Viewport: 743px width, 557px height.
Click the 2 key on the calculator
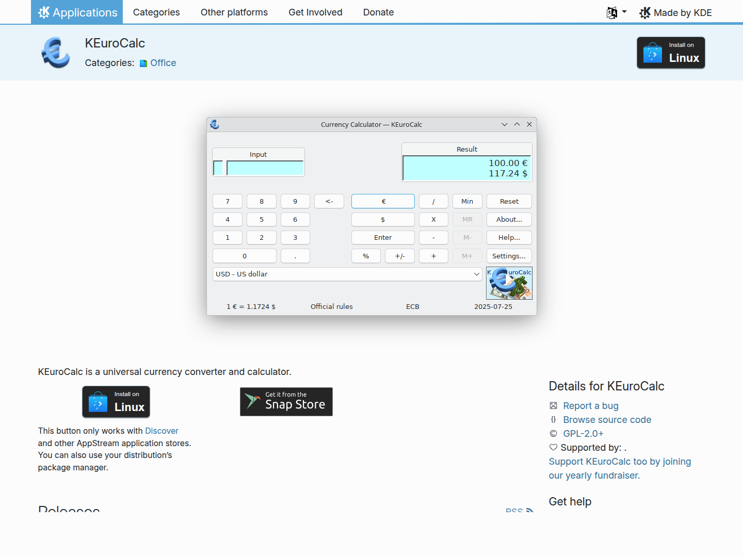[x=262, y=238]
